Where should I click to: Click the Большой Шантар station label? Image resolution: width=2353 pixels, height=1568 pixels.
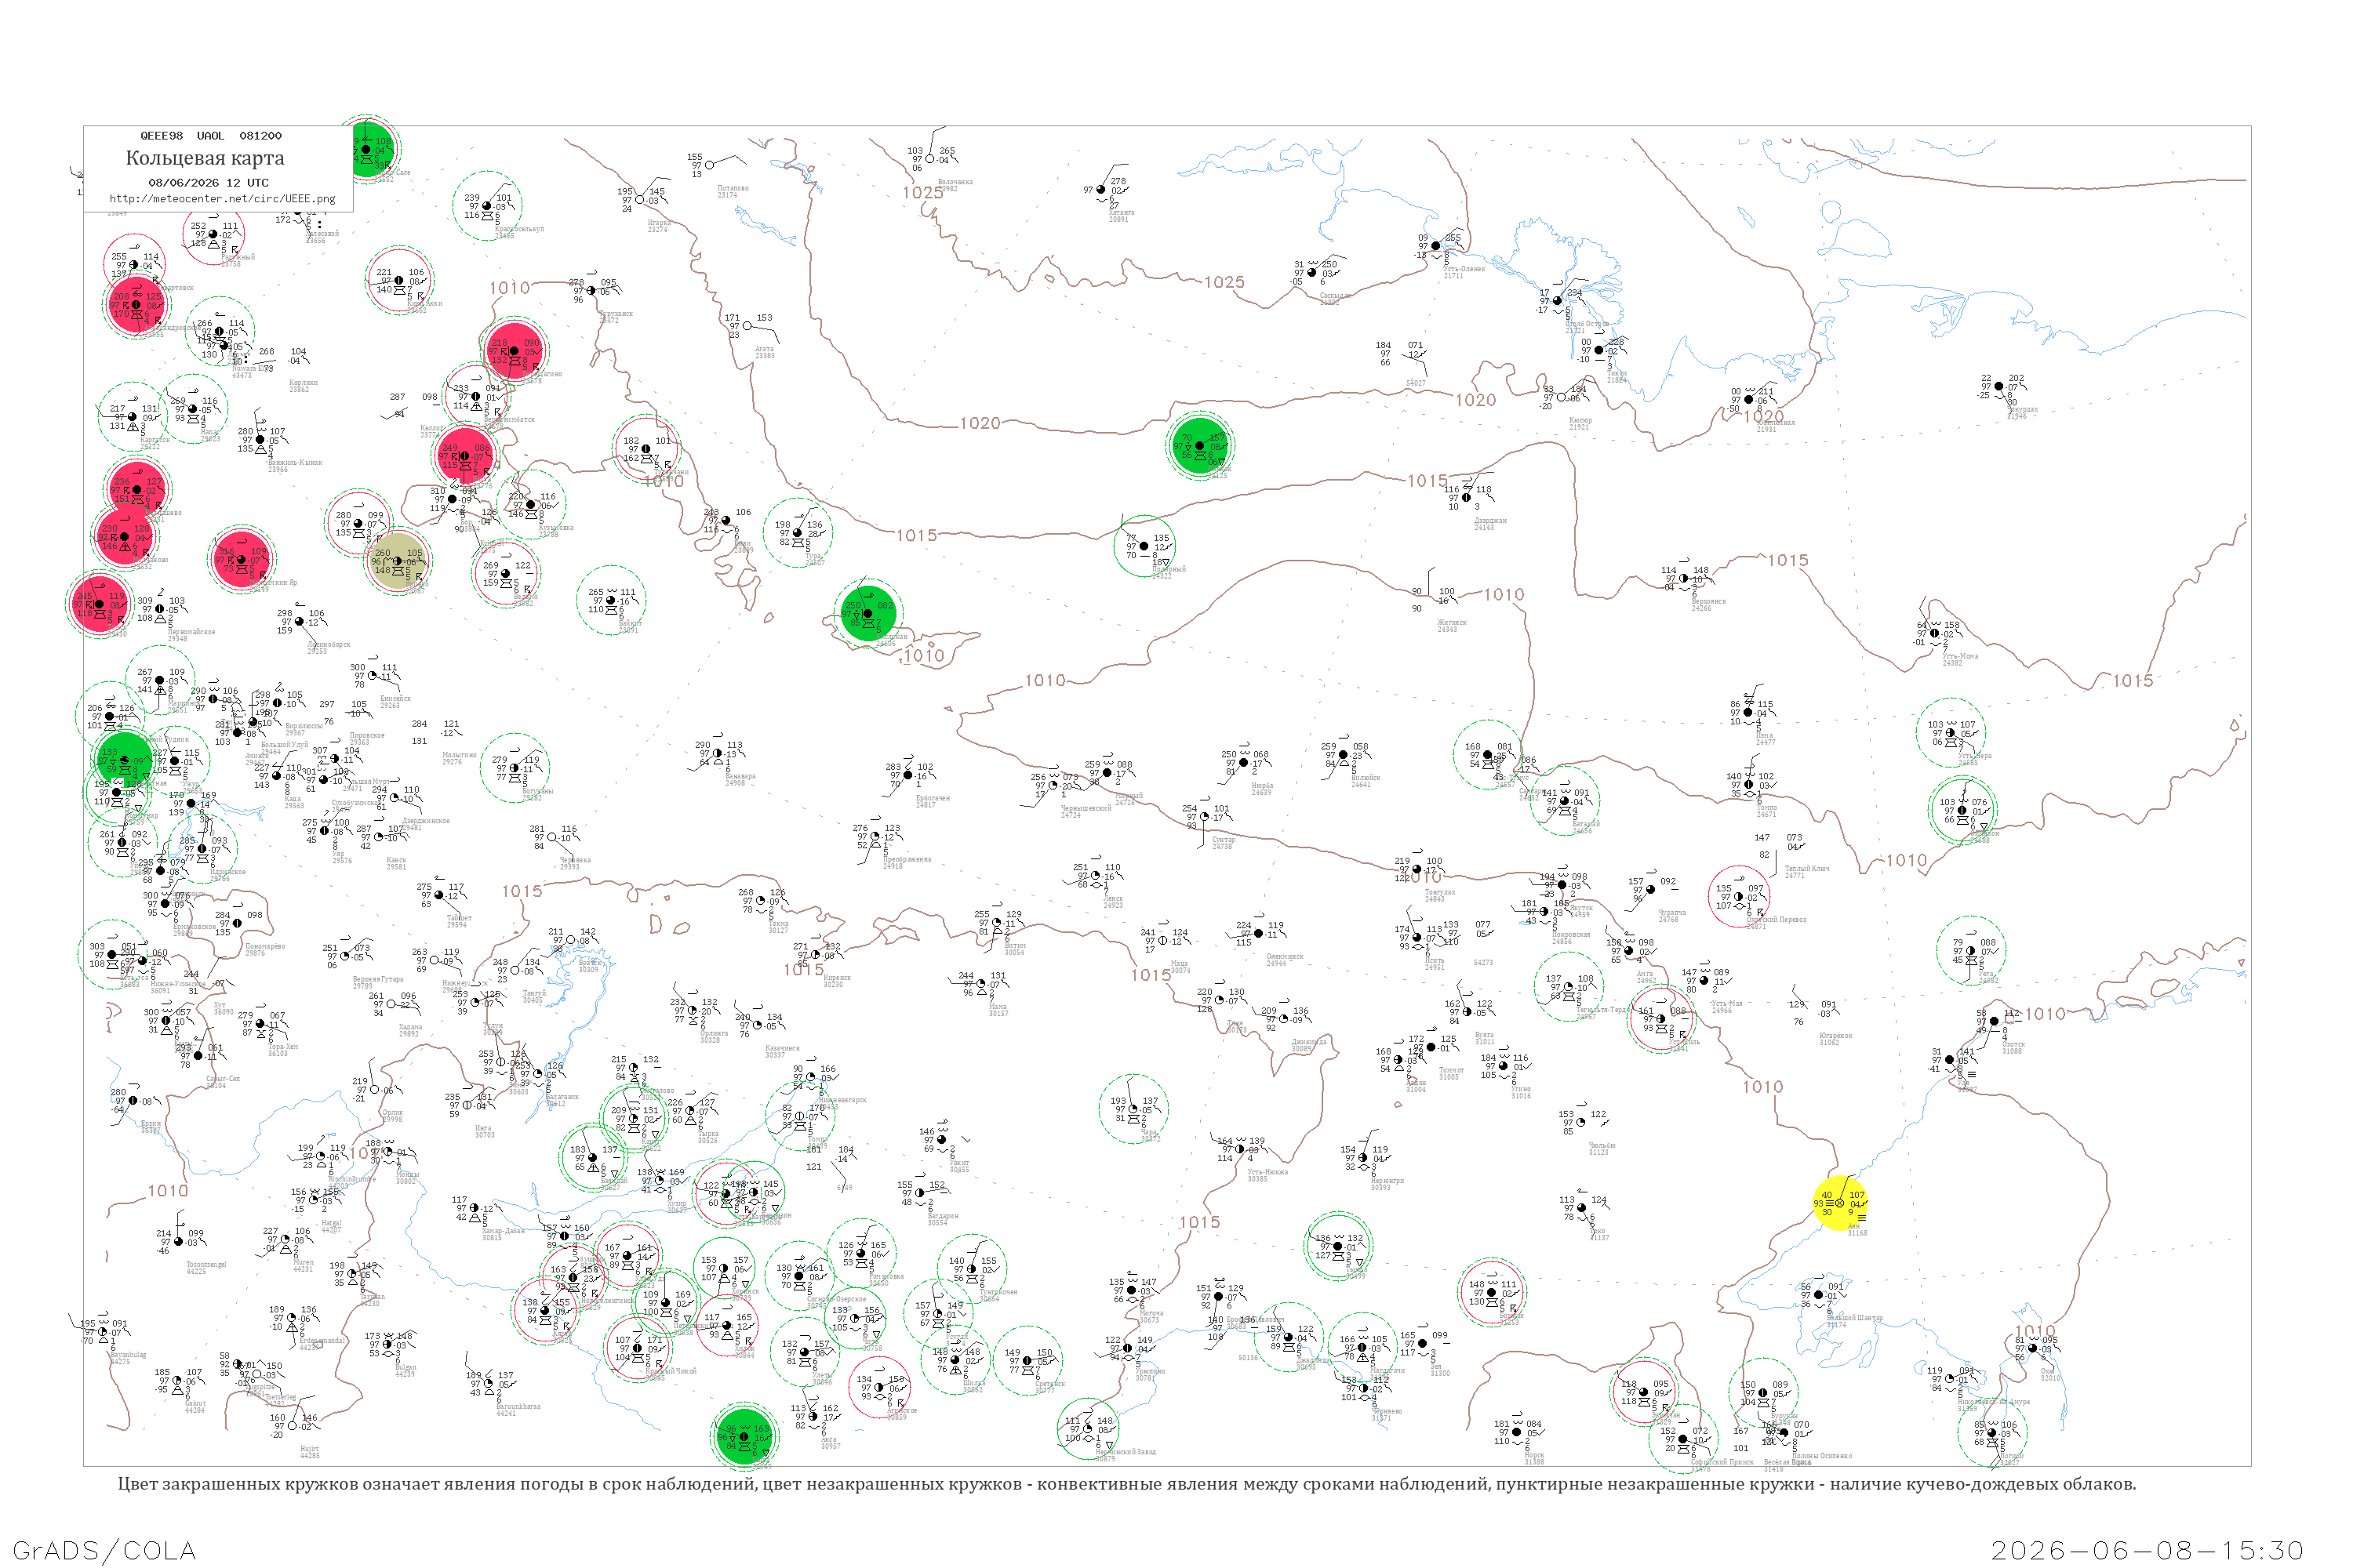tap(1855, 1318)
